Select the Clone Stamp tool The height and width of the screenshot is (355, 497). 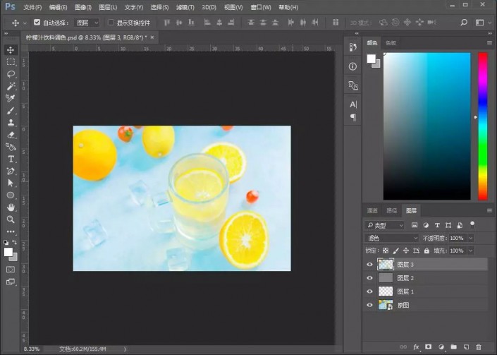[11, 123]
